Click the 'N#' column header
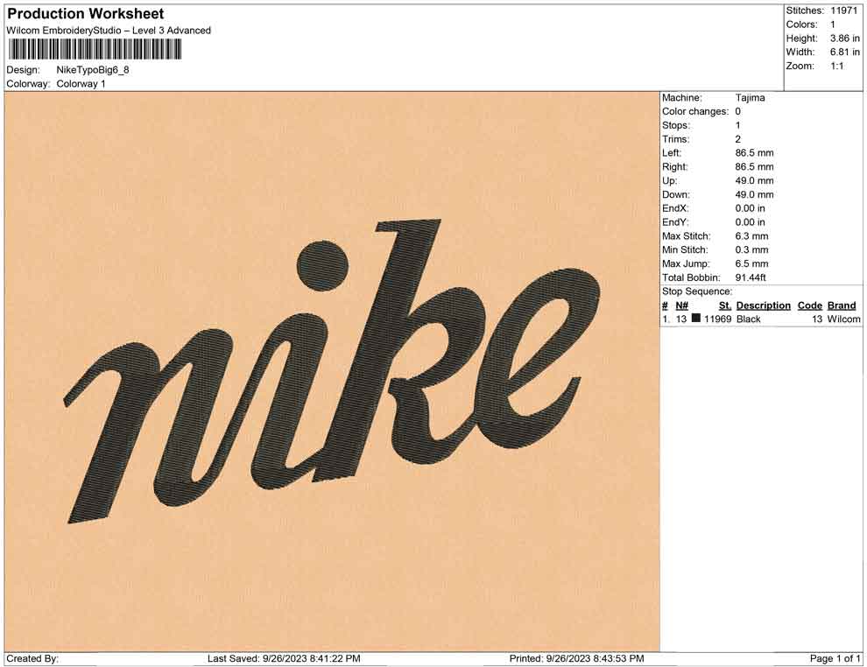The height and width of the screenshot is (667, 867). coord(681,305)
